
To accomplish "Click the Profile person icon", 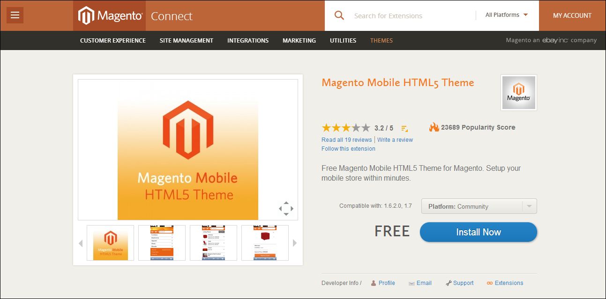I will (x=374, y=283).
